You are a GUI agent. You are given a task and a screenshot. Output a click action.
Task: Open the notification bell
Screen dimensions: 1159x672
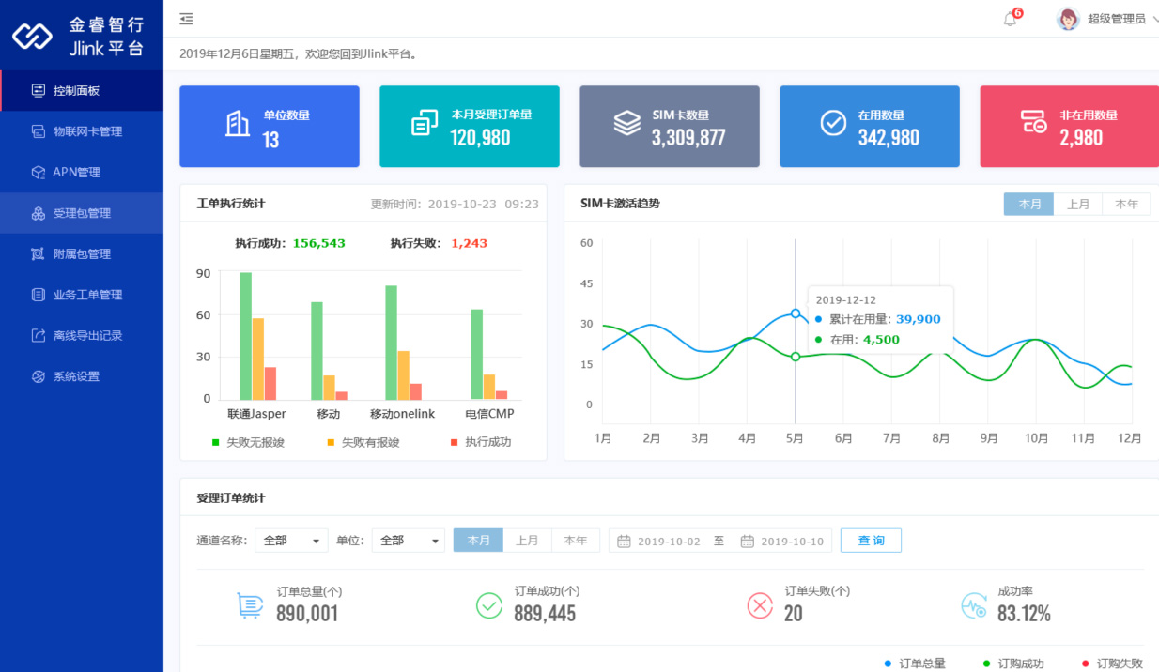(x=1011, y=19)
